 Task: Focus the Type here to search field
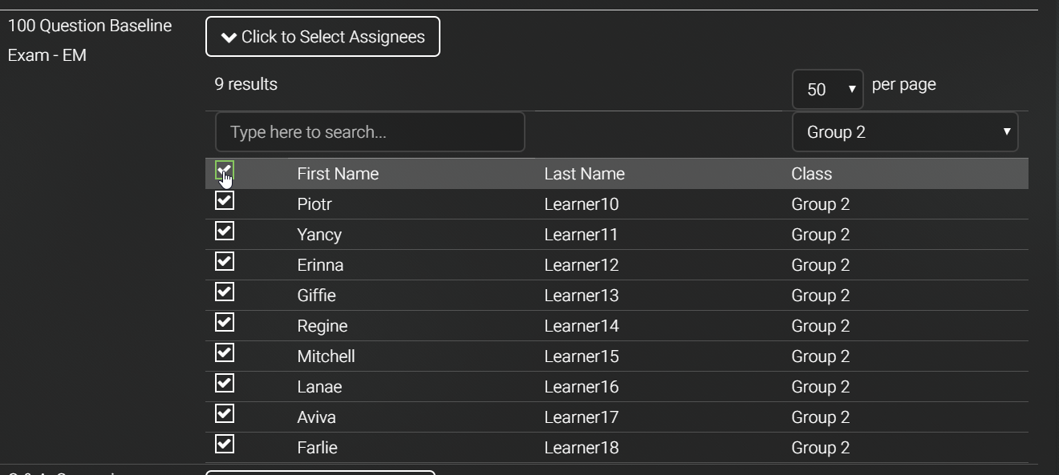coord(370,132)
